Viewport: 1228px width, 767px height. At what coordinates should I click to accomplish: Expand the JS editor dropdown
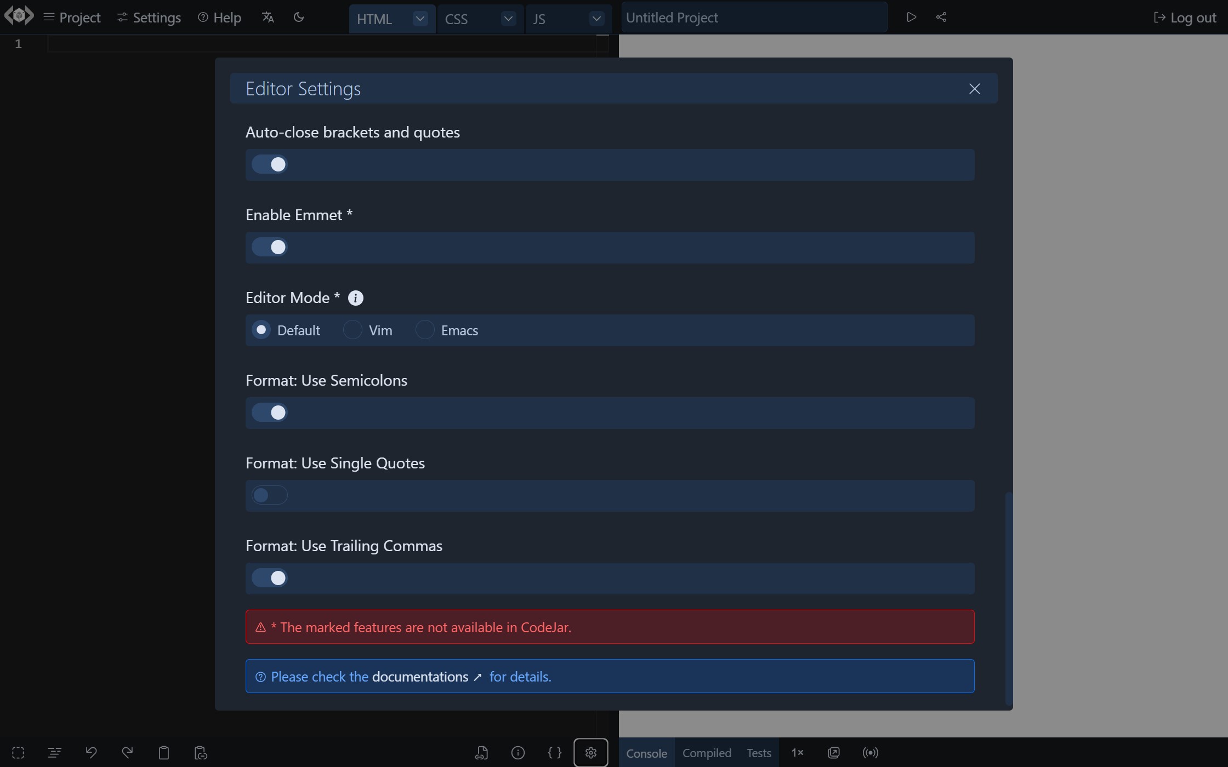point(597,17)
